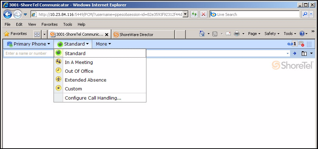The width and height of the screenshot is (318, 149).
Task: Click the Favorites star button
Action: click(15, 34)
